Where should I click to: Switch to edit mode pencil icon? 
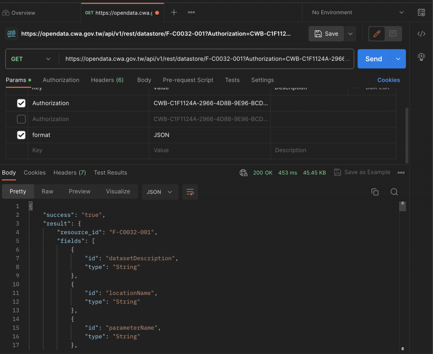[377, 34]
